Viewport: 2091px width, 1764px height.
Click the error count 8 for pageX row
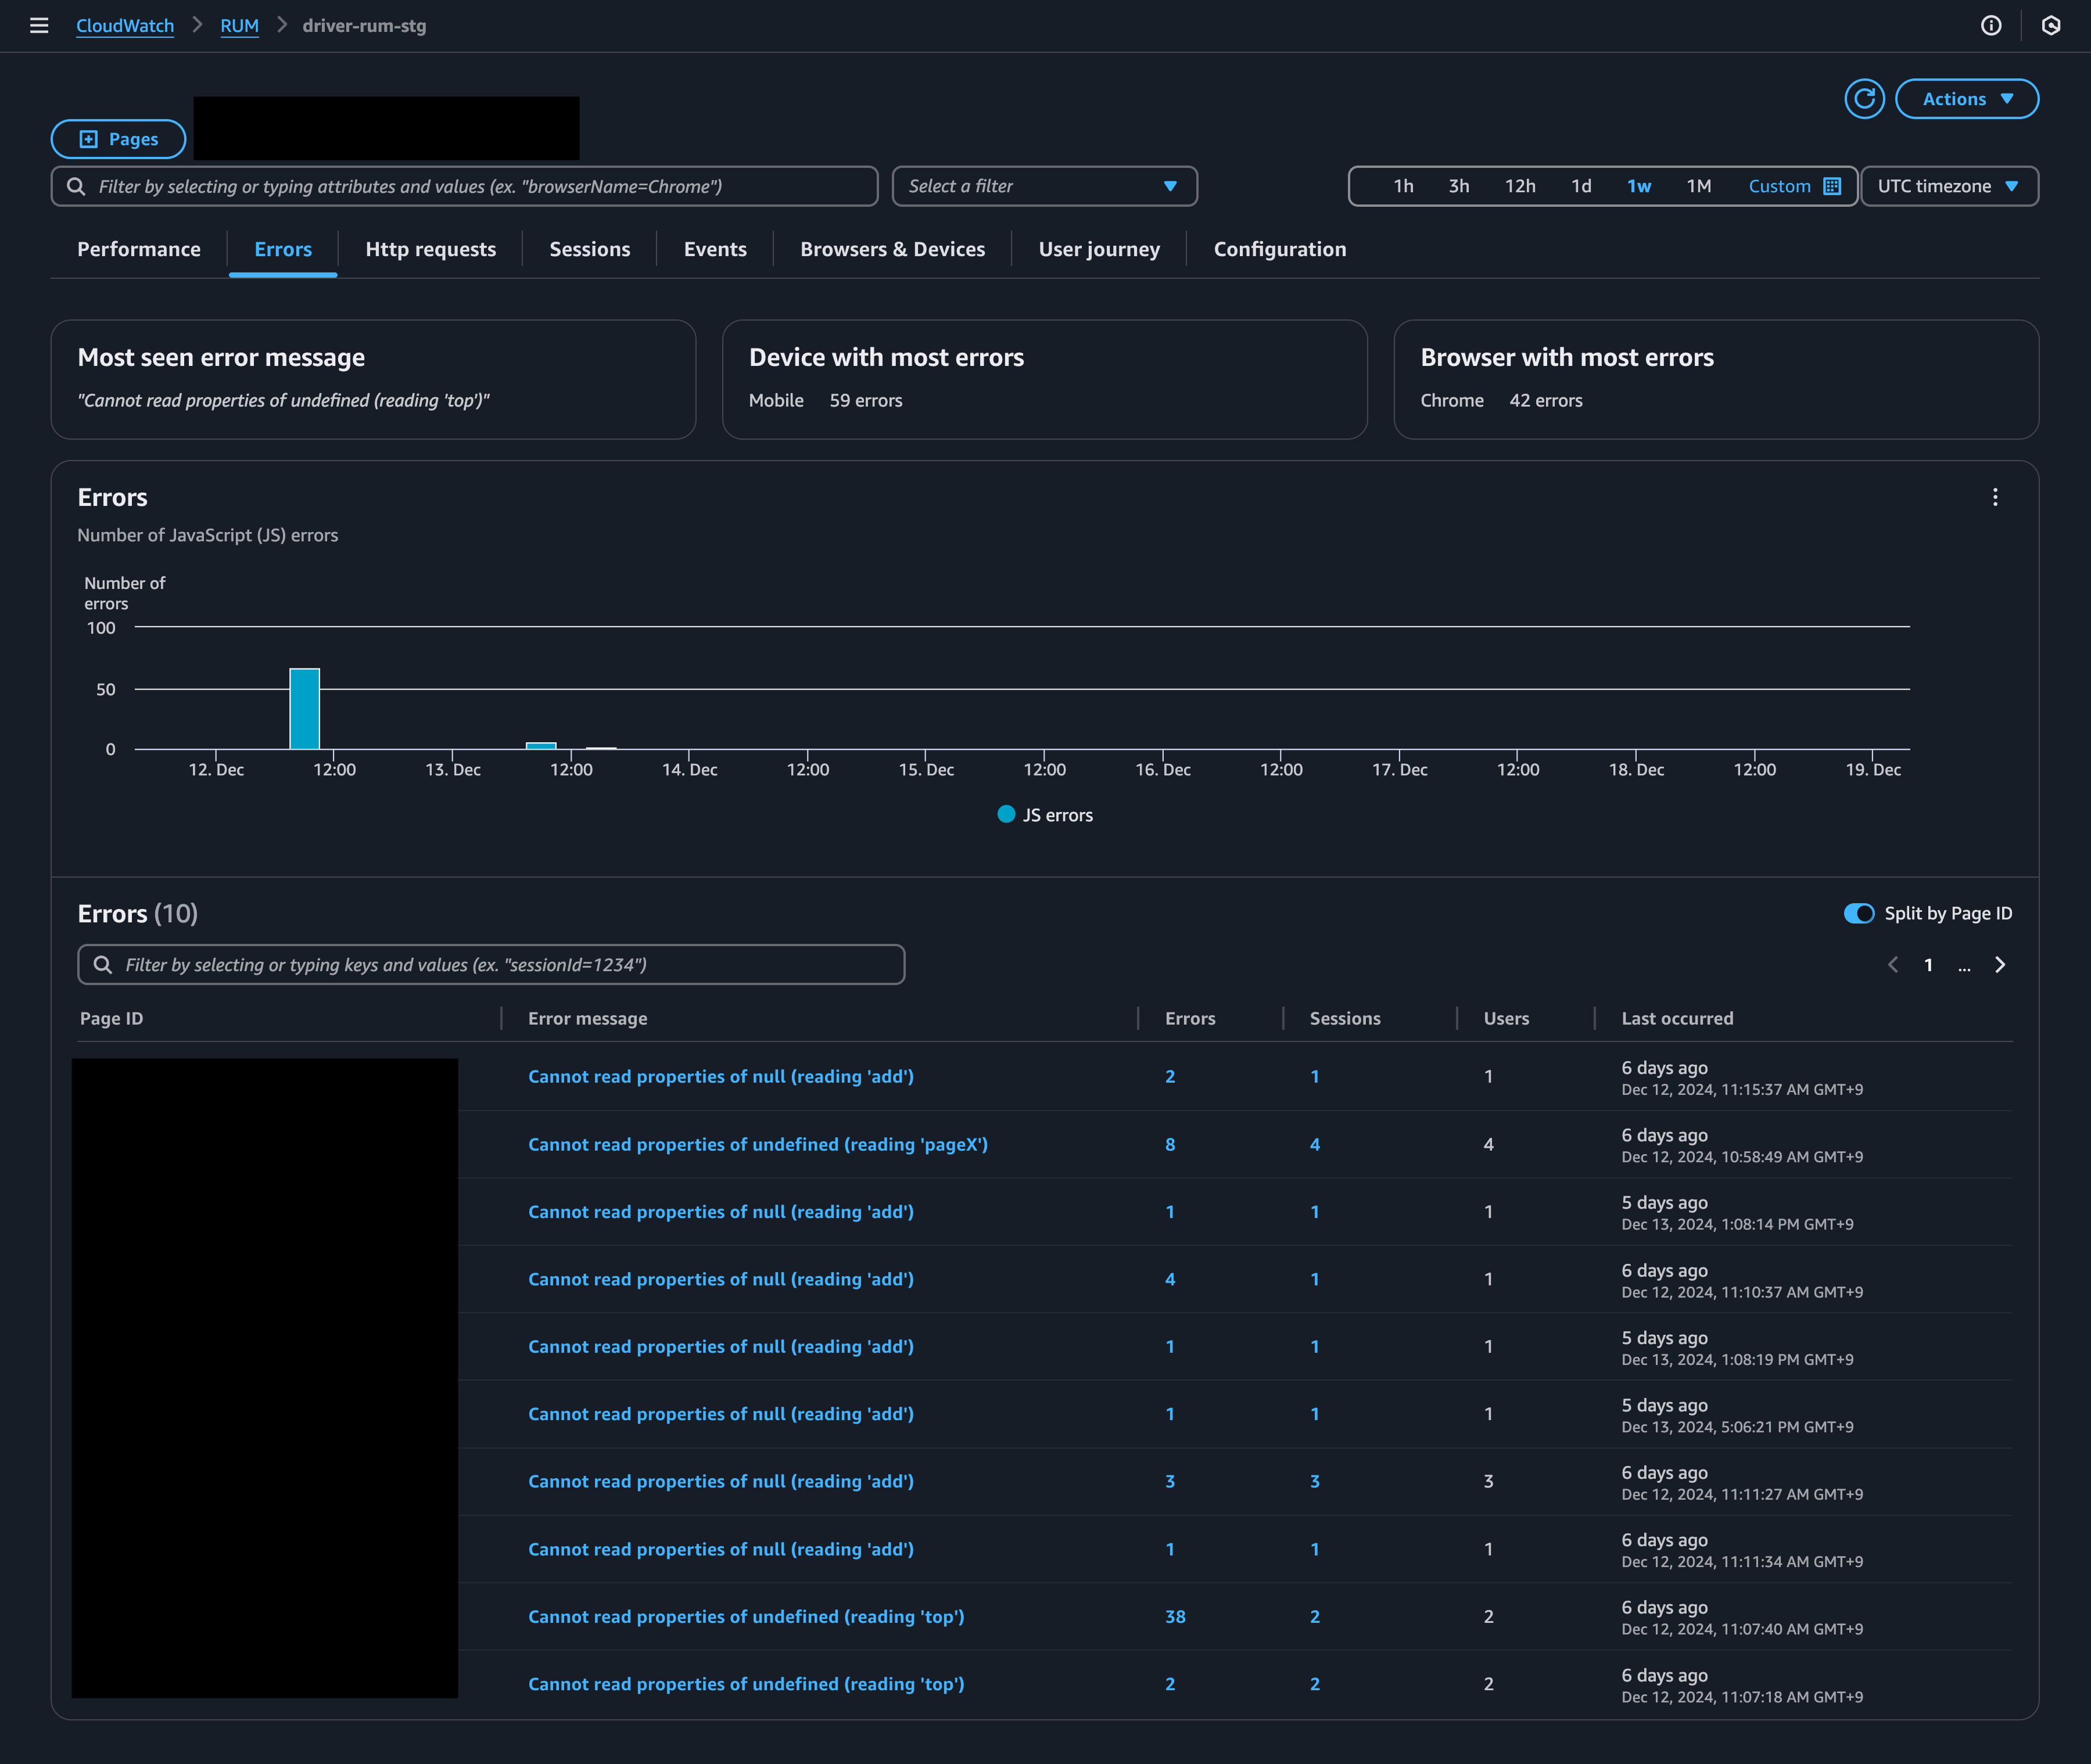[1170, 1144]
